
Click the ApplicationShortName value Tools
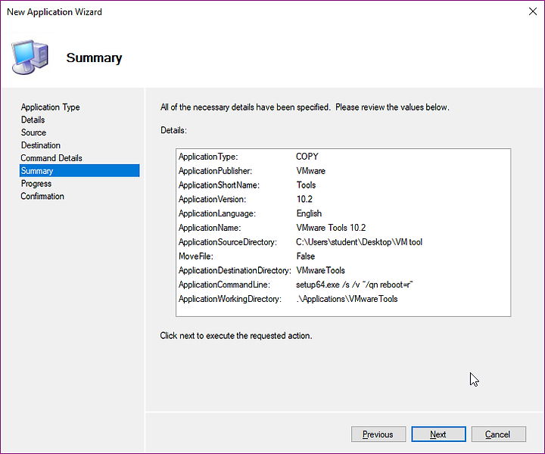306,185
